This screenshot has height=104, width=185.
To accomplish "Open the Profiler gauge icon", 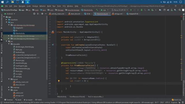I will click(149, 10).
